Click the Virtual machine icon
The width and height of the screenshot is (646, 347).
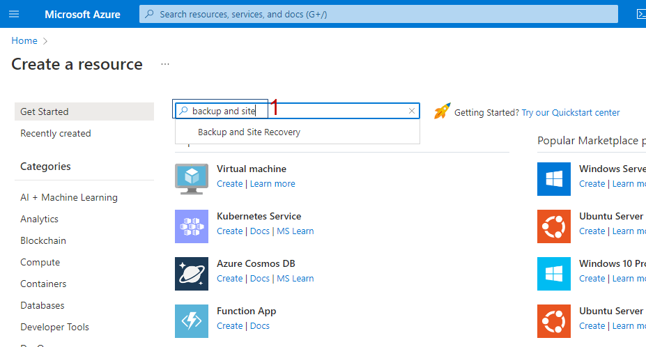(x=192, y=179)
